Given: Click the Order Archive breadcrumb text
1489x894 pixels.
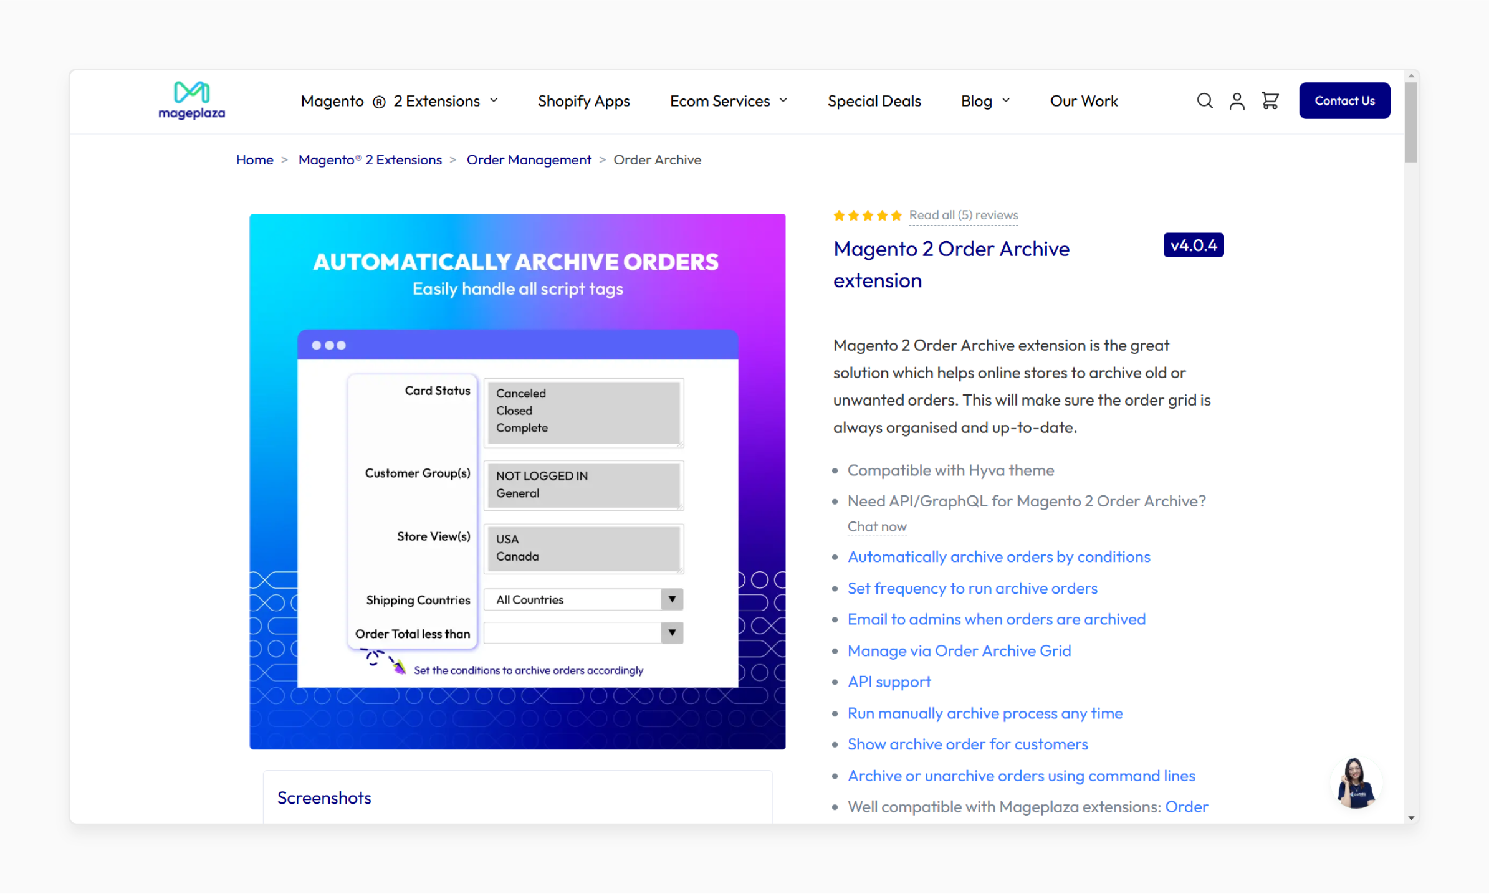Looking at the screenshot, I should tap(657, 160).
